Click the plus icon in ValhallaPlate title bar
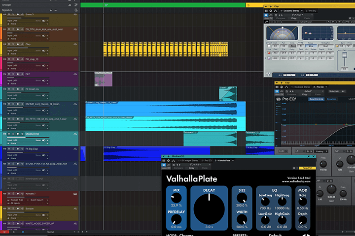Viewport: 355px width, 236px height. [169, 156]
